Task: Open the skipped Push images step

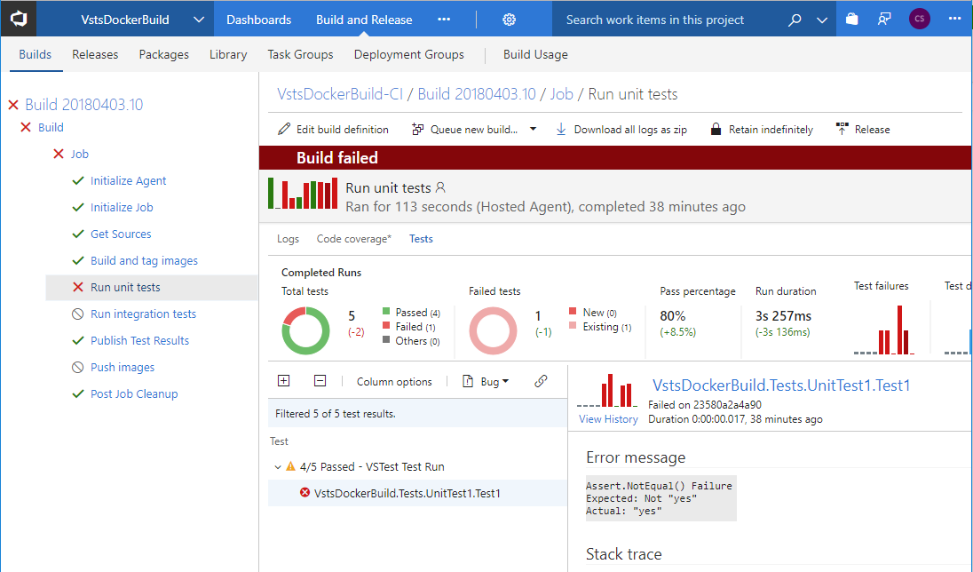Action: pos(123,368)
